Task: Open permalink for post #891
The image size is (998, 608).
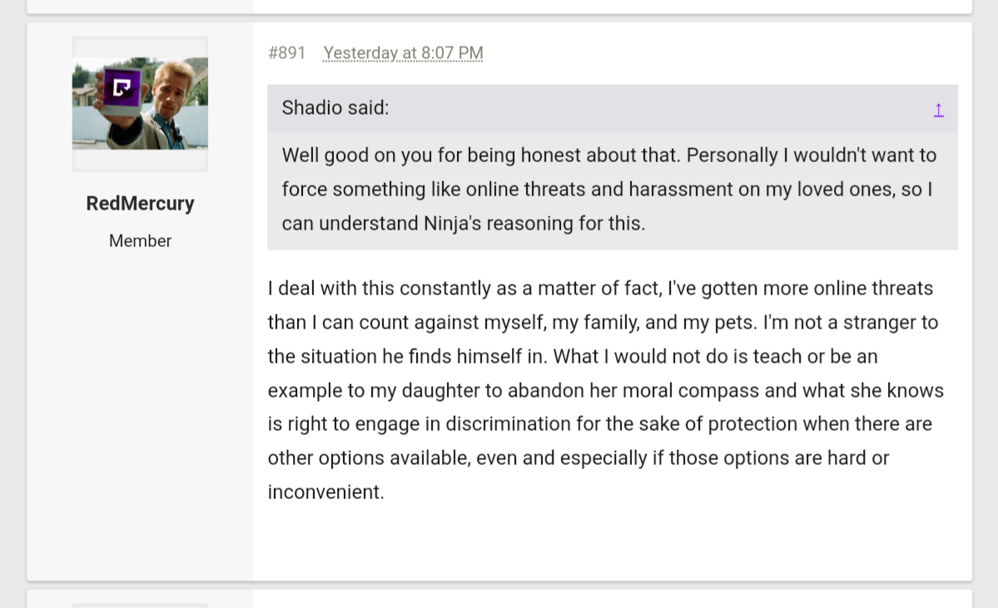Action: (x=287, y=52)
